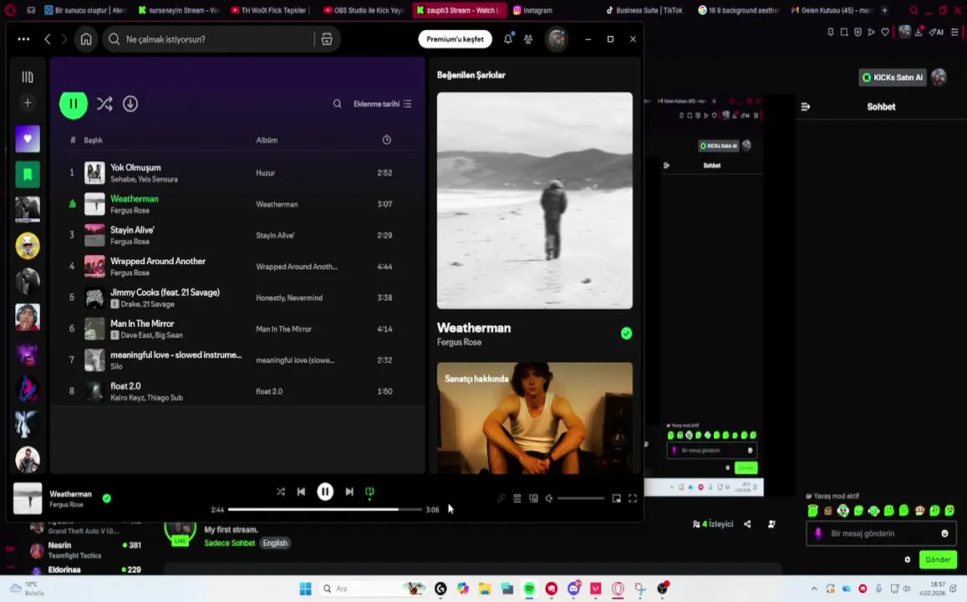Open Liked Songs purple heart tile in the sidebar

click(27, 139)
